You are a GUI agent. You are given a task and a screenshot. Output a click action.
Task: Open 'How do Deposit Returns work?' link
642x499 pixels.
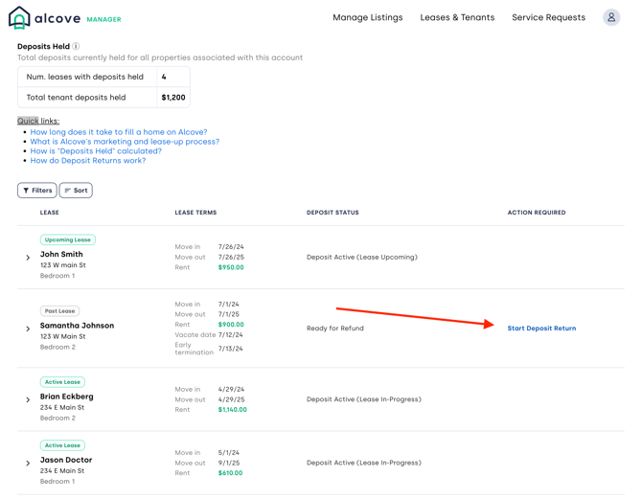pos(88,161)
